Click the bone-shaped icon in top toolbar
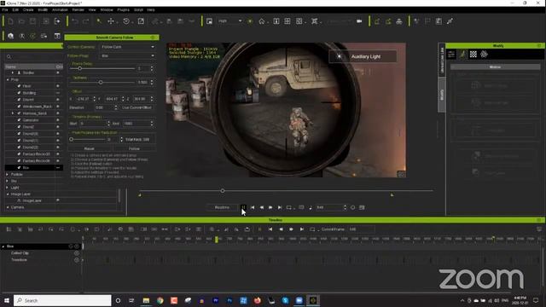This screenshot has width=546, height=307. [x=450, y=21]
